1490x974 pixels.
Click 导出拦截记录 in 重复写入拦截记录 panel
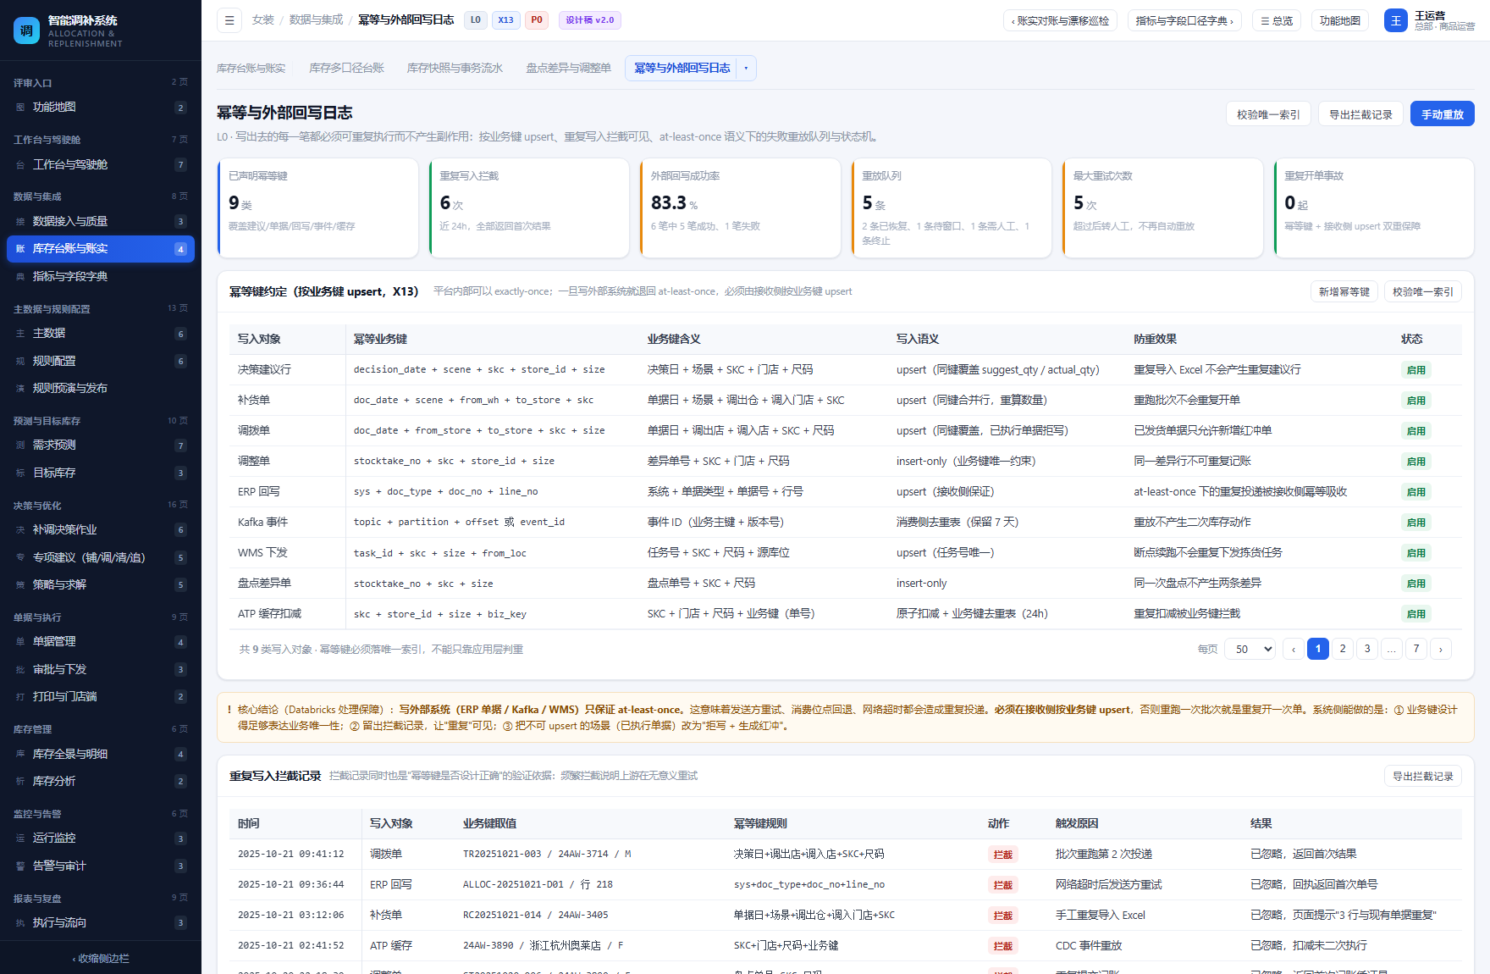tap(1422, 777)
